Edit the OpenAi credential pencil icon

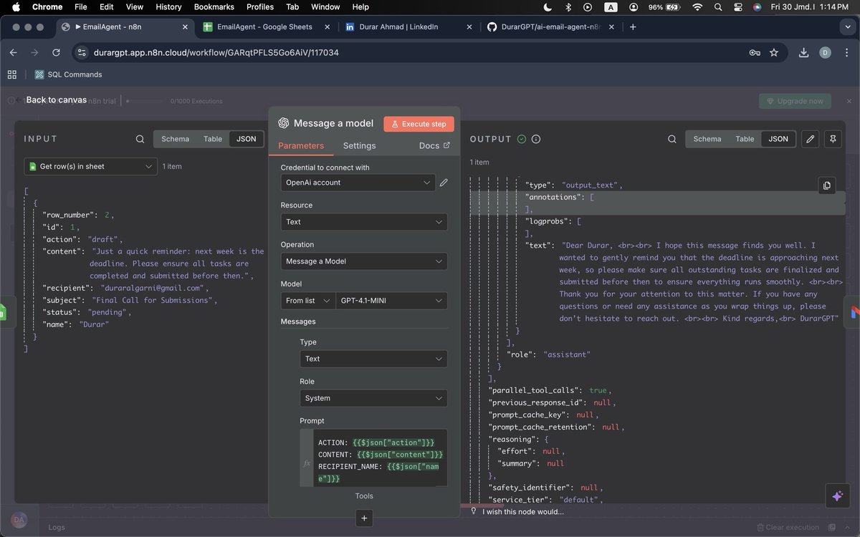[444, 183]
